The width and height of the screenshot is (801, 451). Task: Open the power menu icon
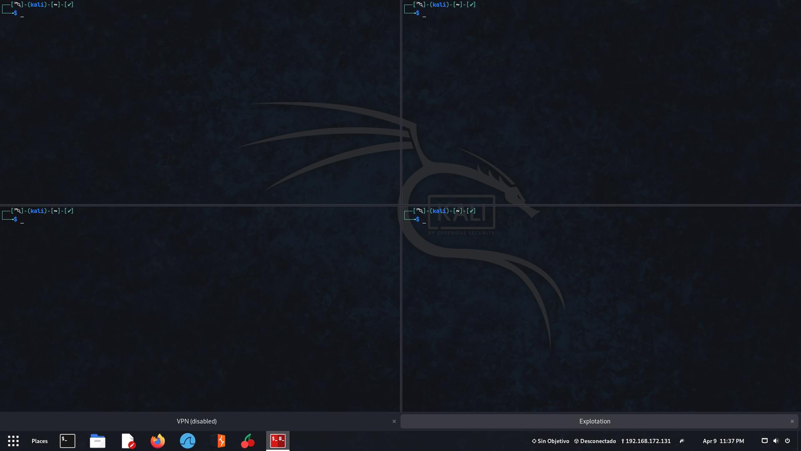pyautogui.click(x=787, y=441)
